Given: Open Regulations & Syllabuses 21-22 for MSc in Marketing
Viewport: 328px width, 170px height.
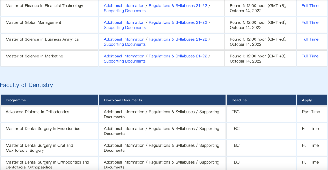Looking at the screenshot, I should coord(178,56).
